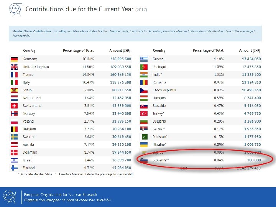Screen dimensions: 276x207
Task: Click Finland's amount 15 084 950
Action: click(122, 168)
